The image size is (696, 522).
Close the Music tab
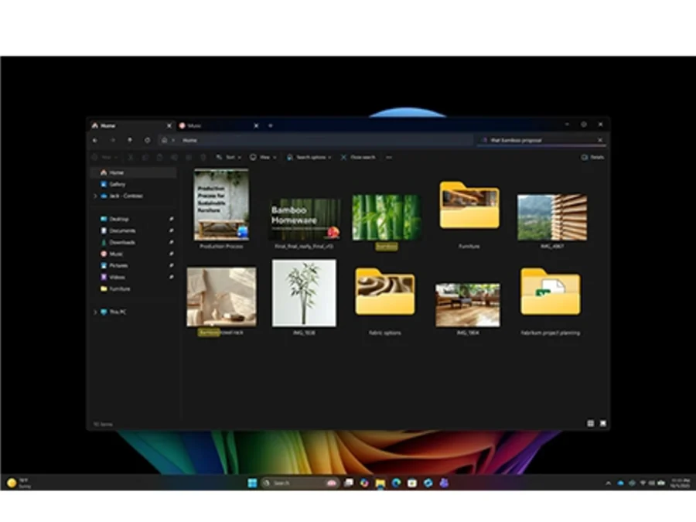click(x=256, y=125)
